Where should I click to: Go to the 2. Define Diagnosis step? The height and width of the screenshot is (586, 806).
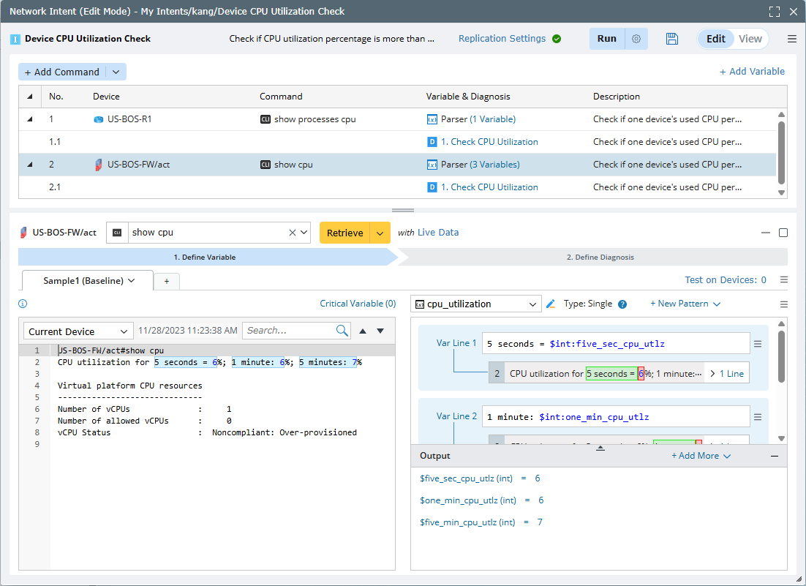pos(600,257)
